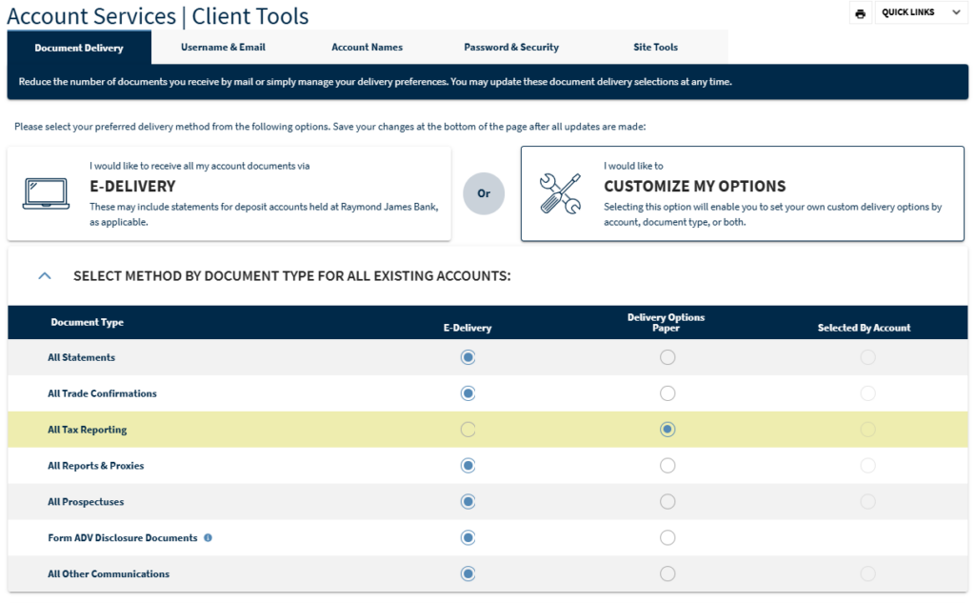This screenshot has height=603, width=975.
Task: Select Selected By Account for All Reports & Proxies
Action: pyautogui.click(x=867, y=466)
